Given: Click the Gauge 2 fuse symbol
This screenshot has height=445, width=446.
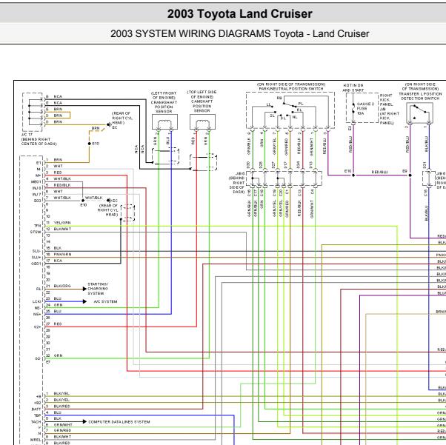Looking at the screenshot, I should (x=353, y=109).
